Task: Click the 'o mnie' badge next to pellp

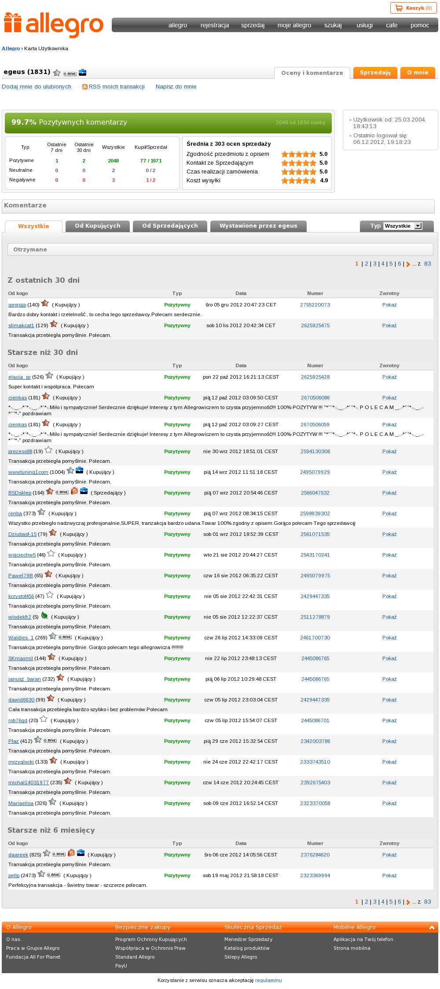Action: coord(53,875)
